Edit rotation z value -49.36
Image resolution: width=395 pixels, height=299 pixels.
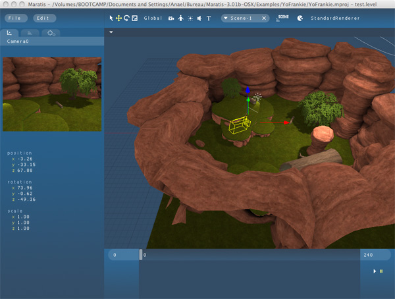coord(26,200)
